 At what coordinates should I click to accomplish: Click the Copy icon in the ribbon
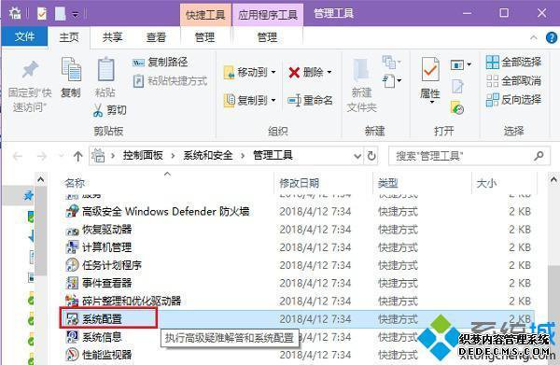click(71, 69)
